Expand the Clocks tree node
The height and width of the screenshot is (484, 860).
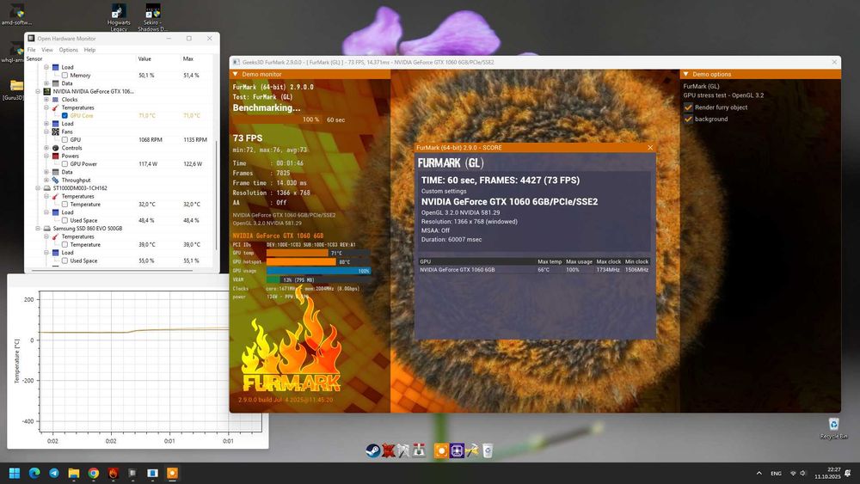point(46,100)
